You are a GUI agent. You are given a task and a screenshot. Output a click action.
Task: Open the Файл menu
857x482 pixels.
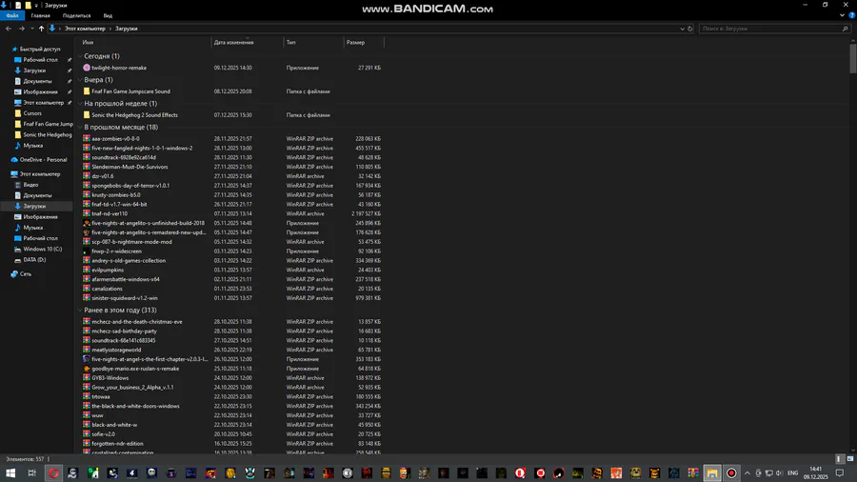(x=12, y=15)
